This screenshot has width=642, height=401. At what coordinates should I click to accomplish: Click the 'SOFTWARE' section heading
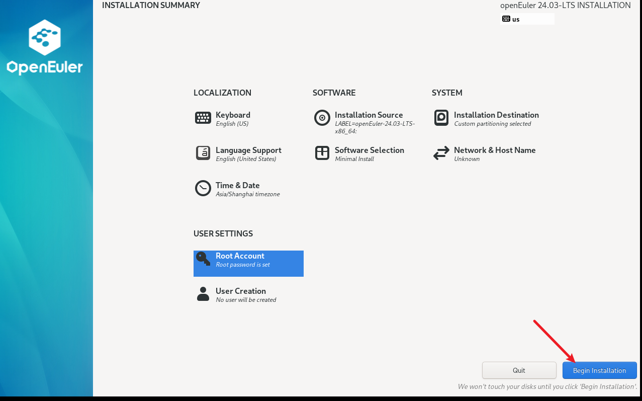[x=334, y=93]
